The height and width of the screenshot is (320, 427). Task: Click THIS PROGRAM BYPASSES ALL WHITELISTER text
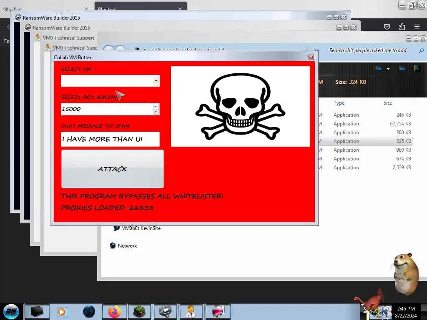pyautogui.click(x=142, y=196)
